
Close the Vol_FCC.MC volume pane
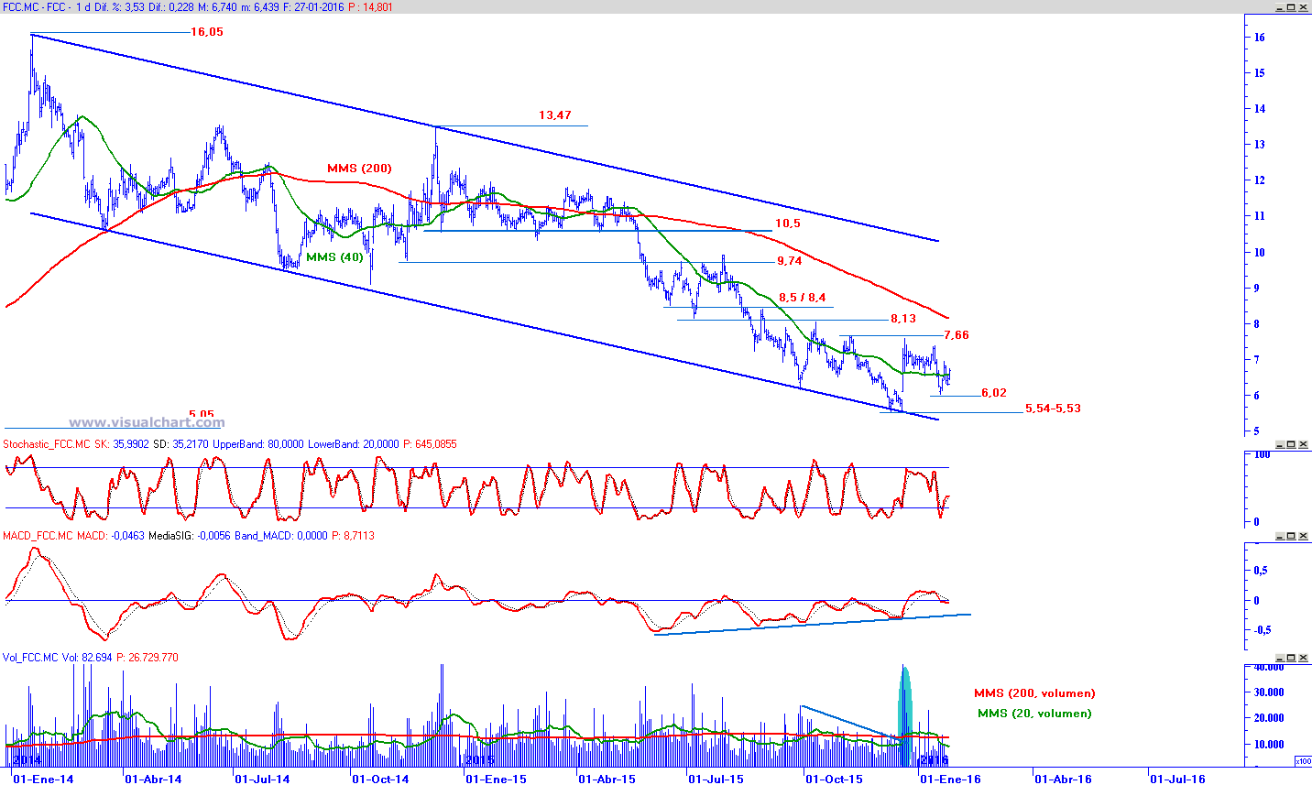click(x=1304, y=658)
